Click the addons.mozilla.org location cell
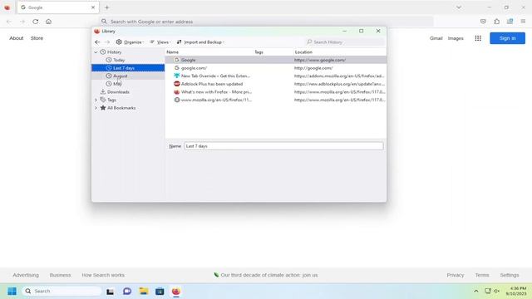This screenshot has height=299, width=532. click(339, 76)
